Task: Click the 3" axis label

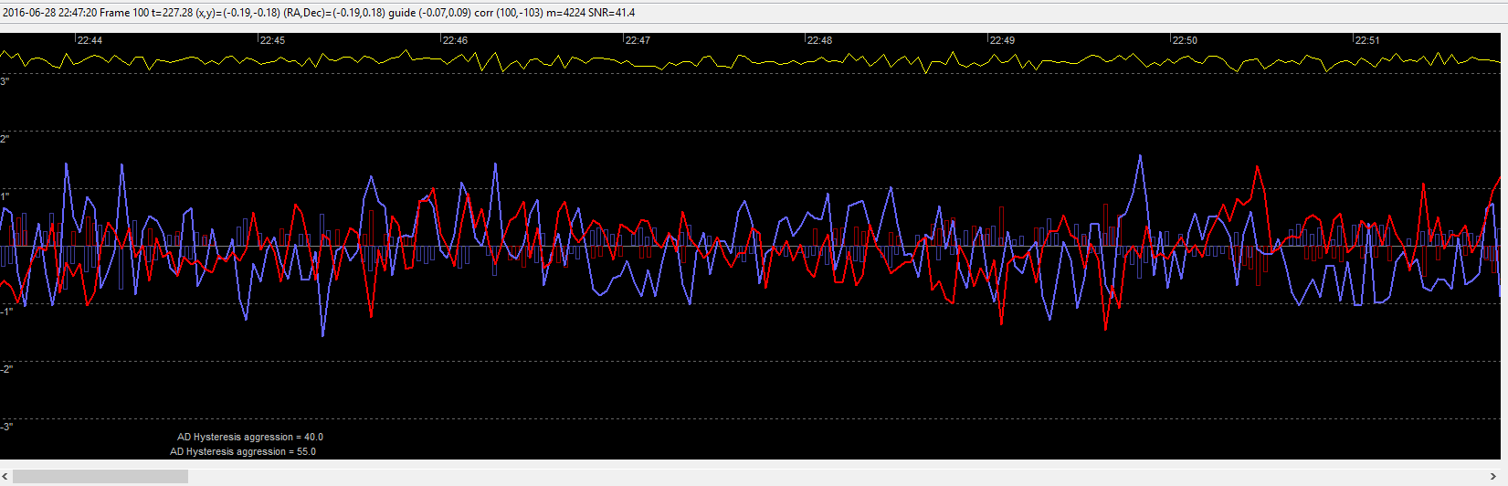Action: click(5, 82)
